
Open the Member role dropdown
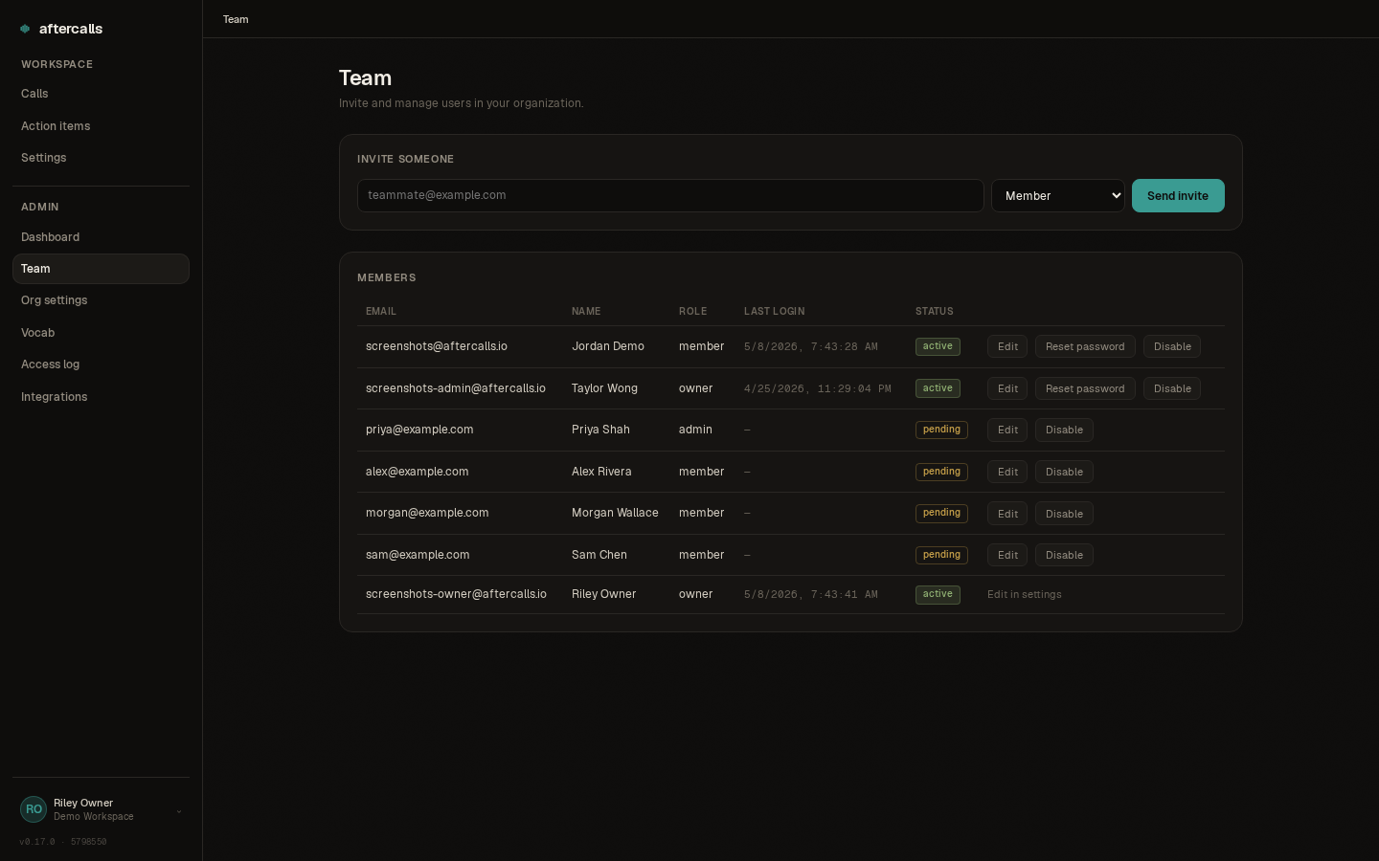pyautogui.click(x=1057, y=195)
